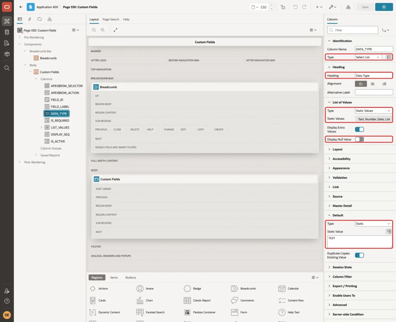The height and width of the screenshot is (322, 396).
Task: Undo the last change
Action: [295, 7]
